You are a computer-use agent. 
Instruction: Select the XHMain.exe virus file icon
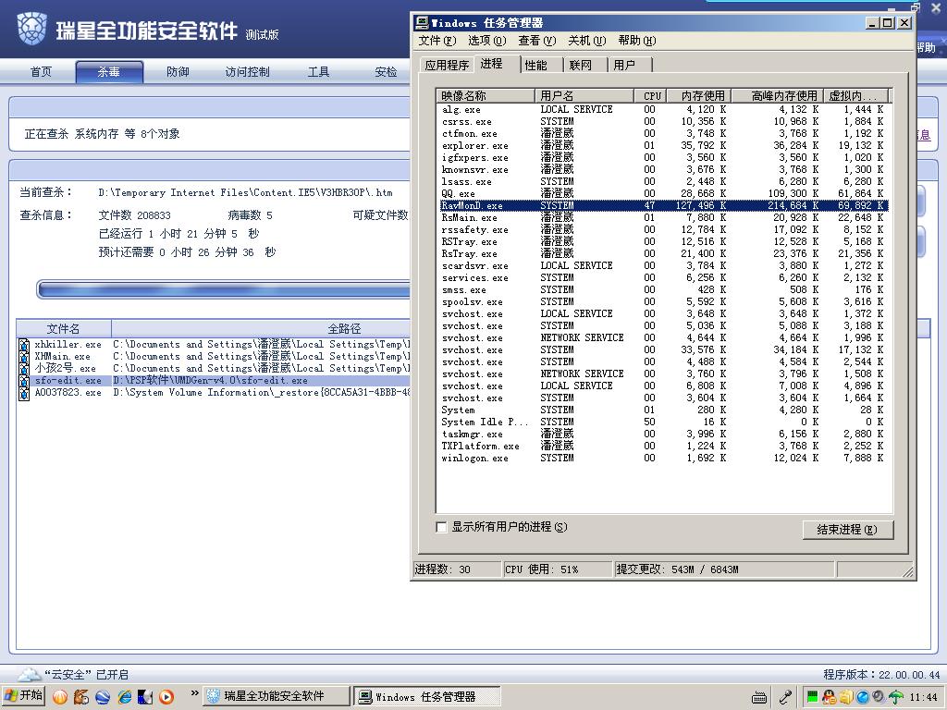pos(24,357)
